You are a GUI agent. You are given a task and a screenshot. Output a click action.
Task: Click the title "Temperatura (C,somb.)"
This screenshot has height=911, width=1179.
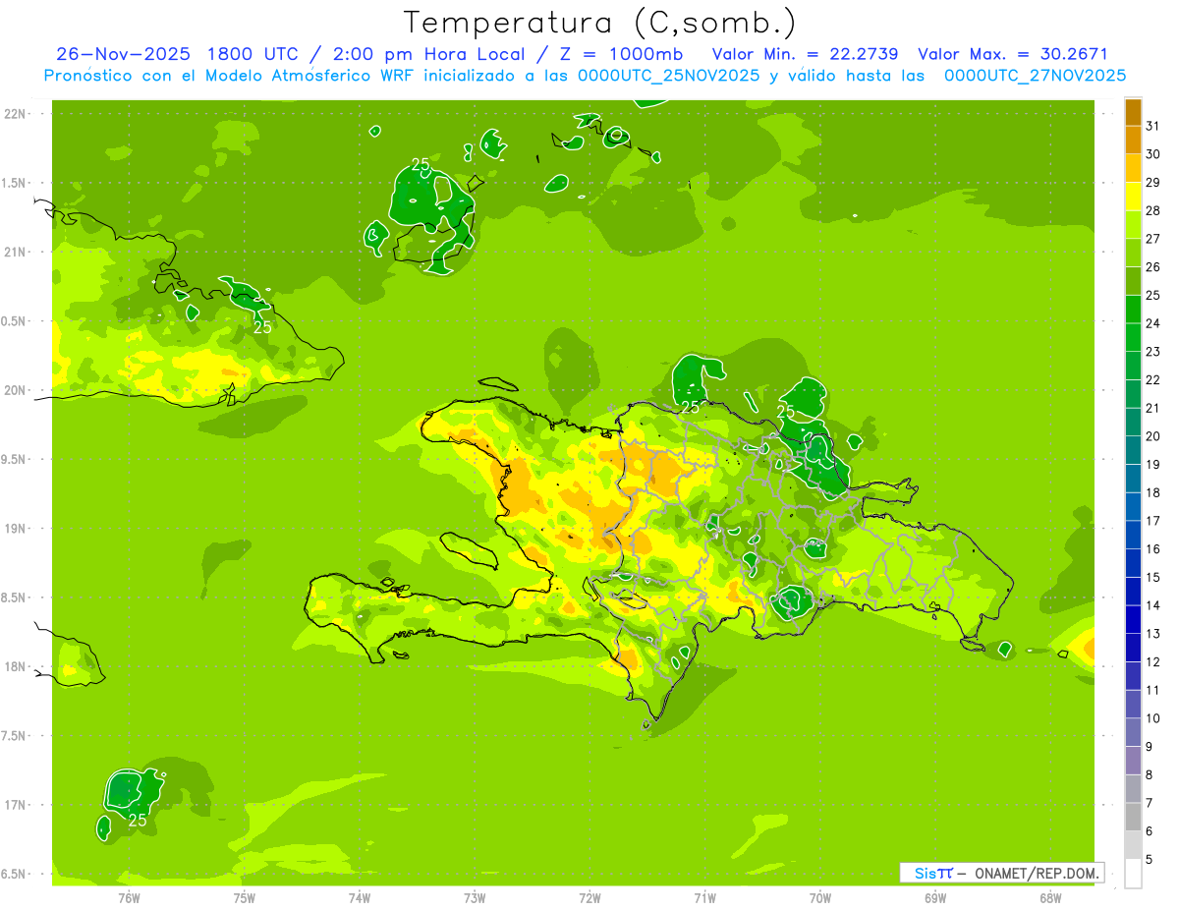[x=600, y=23]
